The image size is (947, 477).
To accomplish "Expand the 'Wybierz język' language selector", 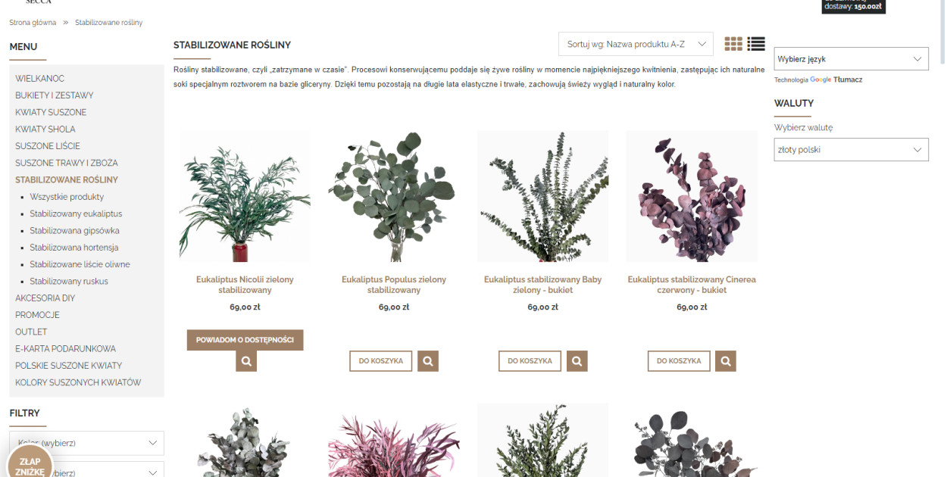I will (851, 59).
